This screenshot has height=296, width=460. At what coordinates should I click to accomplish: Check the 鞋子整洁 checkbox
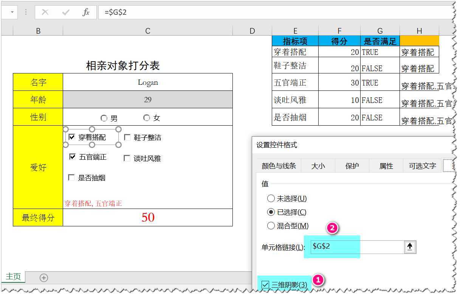pos(127,137)
